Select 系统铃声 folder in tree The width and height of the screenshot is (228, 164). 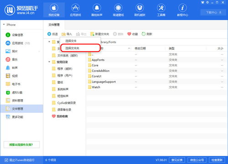[x=60, y=89]
